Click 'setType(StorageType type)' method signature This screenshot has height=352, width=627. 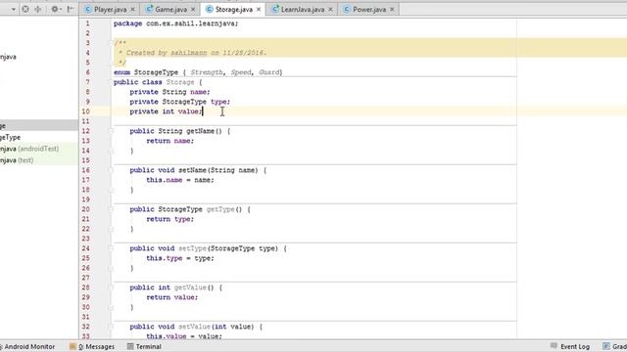click(x=228, y=248)
